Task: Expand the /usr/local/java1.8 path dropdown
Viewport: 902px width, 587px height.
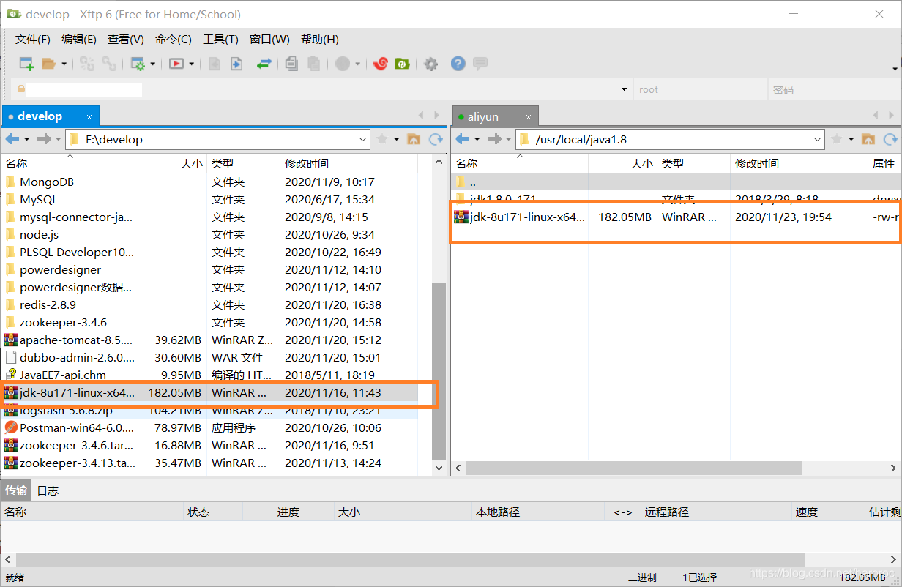Action: [x=818, y=139]
